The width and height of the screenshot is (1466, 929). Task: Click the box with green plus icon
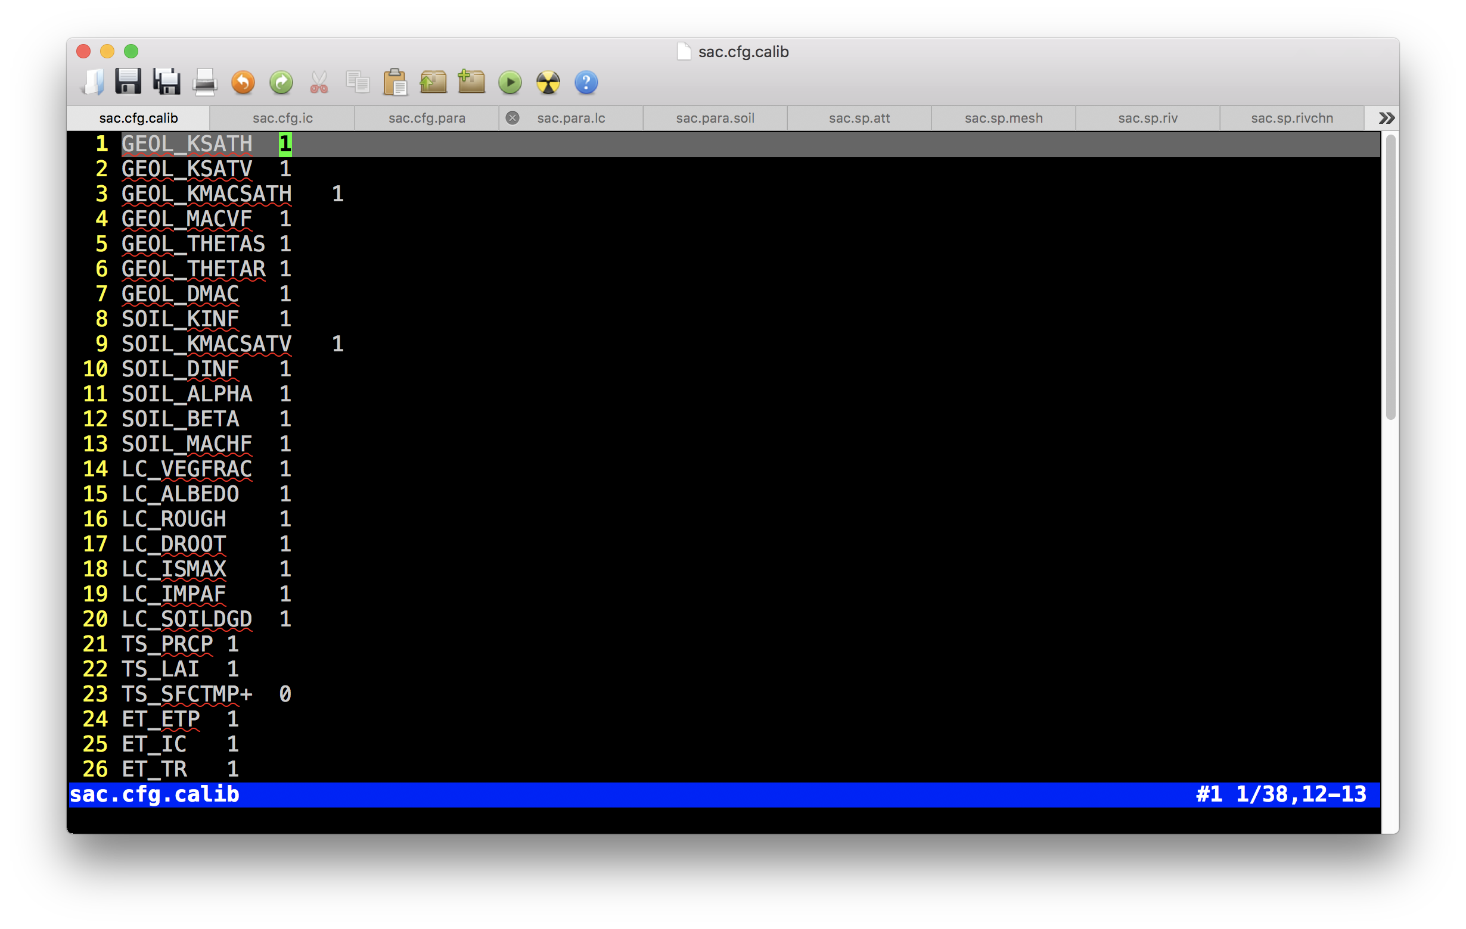pos(471,82)
